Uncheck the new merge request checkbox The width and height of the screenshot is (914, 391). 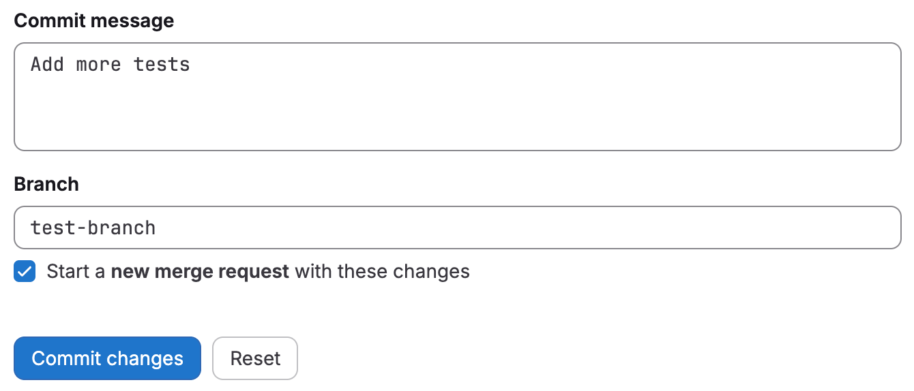(x=25, y=272)
